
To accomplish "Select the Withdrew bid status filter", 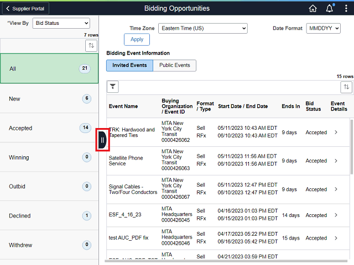I will click(49, 245).
